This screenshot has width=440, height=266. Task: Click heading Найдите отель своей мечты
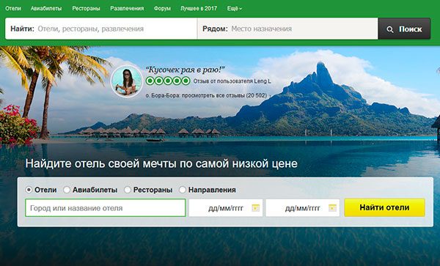(161, 163)
